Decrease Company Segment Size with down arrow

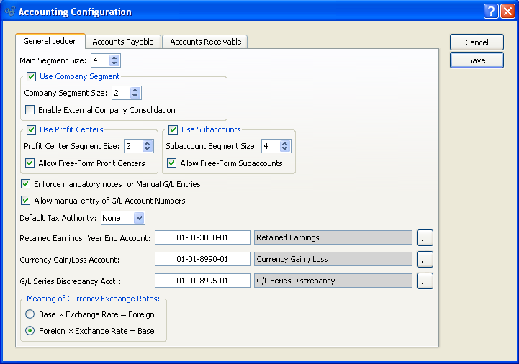pos(135,96)
